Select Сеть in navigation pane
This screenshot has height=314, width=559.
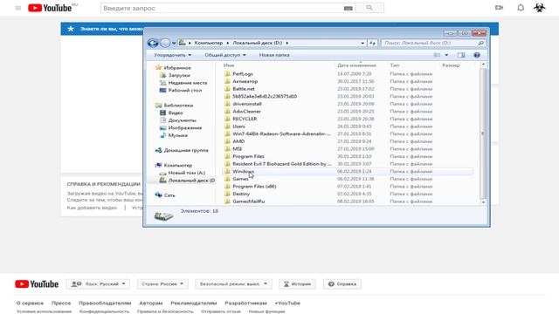click(x=169, y=195)
